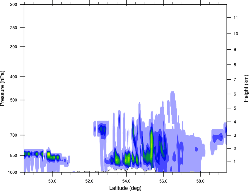Screen dimensions: 249x191
Task: Pick the 2 km height label
Action: point(235,148)
